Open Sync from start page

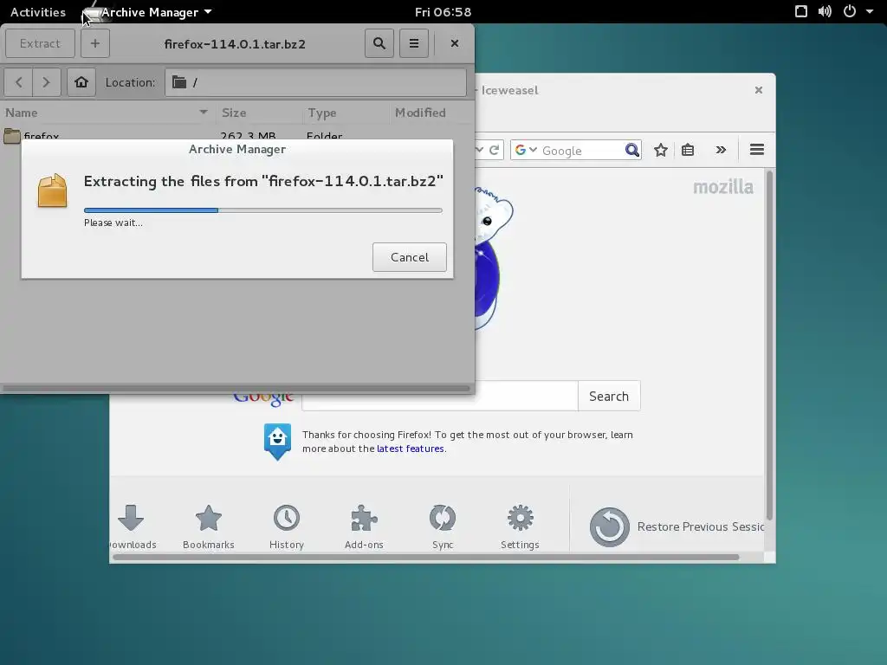click(x=443, y=527)
